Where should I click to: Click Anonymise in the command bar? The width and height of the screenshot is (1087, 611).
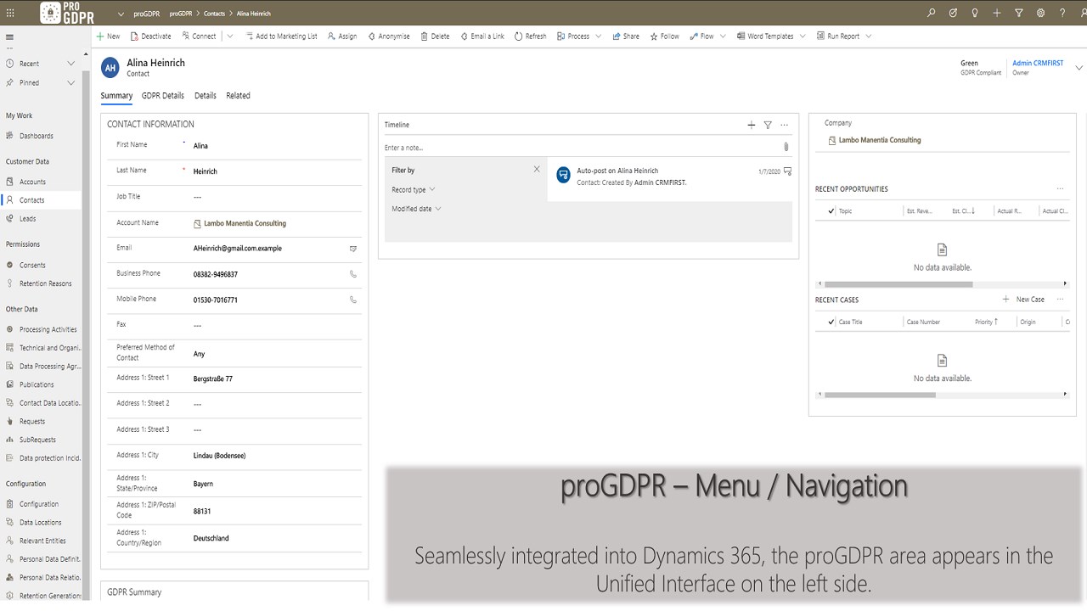388,36
